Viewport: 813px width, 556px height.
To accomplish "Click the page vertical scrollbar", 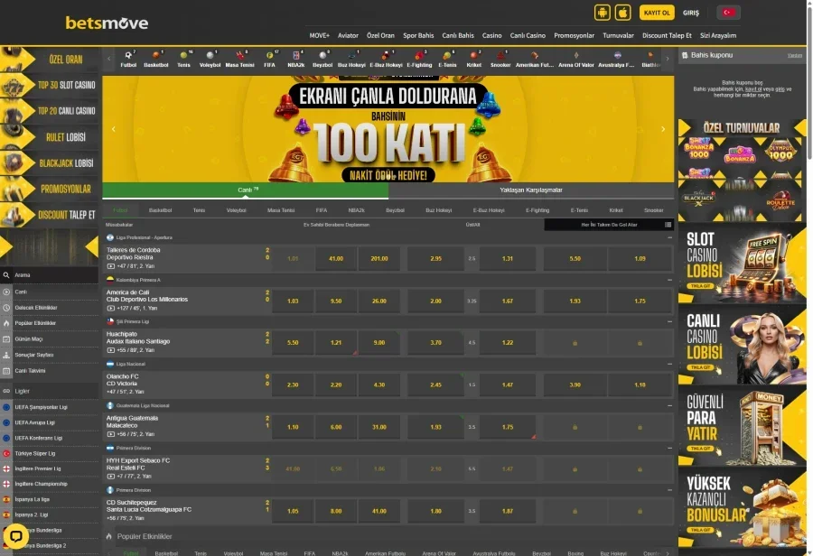I will 809,278.
